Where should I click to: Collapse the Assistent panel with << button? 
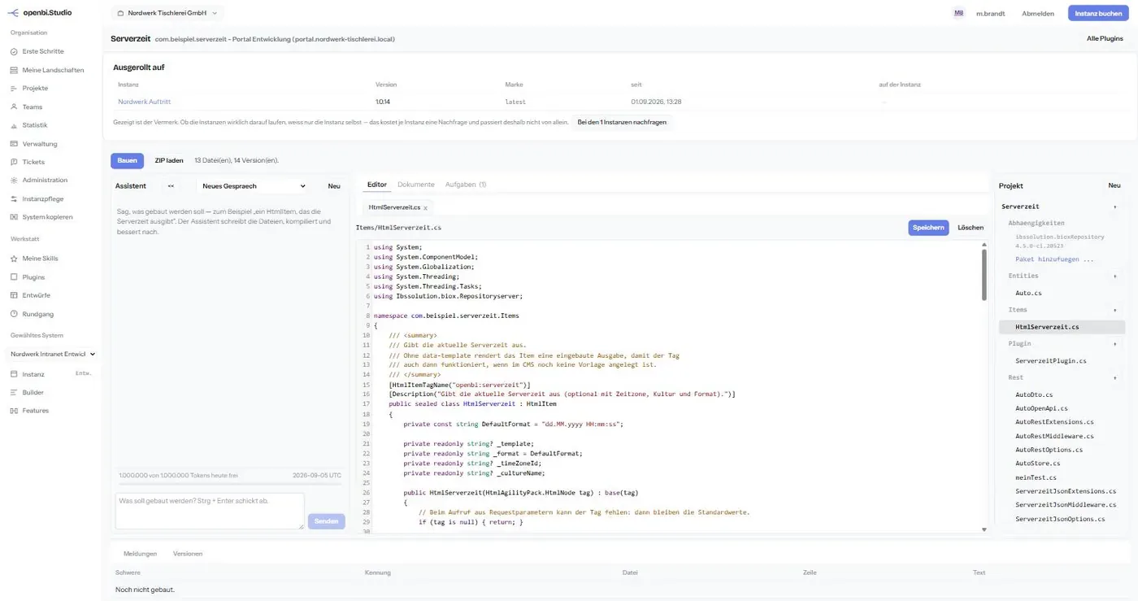tap(171, 186)
